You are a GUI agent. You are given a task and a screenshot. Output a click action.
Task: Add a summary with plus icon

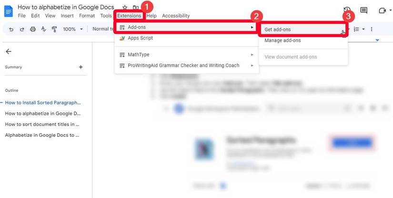click(81, 67)
